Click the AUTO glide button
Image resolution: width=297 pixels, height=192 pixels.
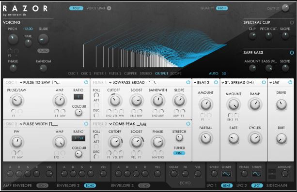pyautogui.click(x=44, y=51)
